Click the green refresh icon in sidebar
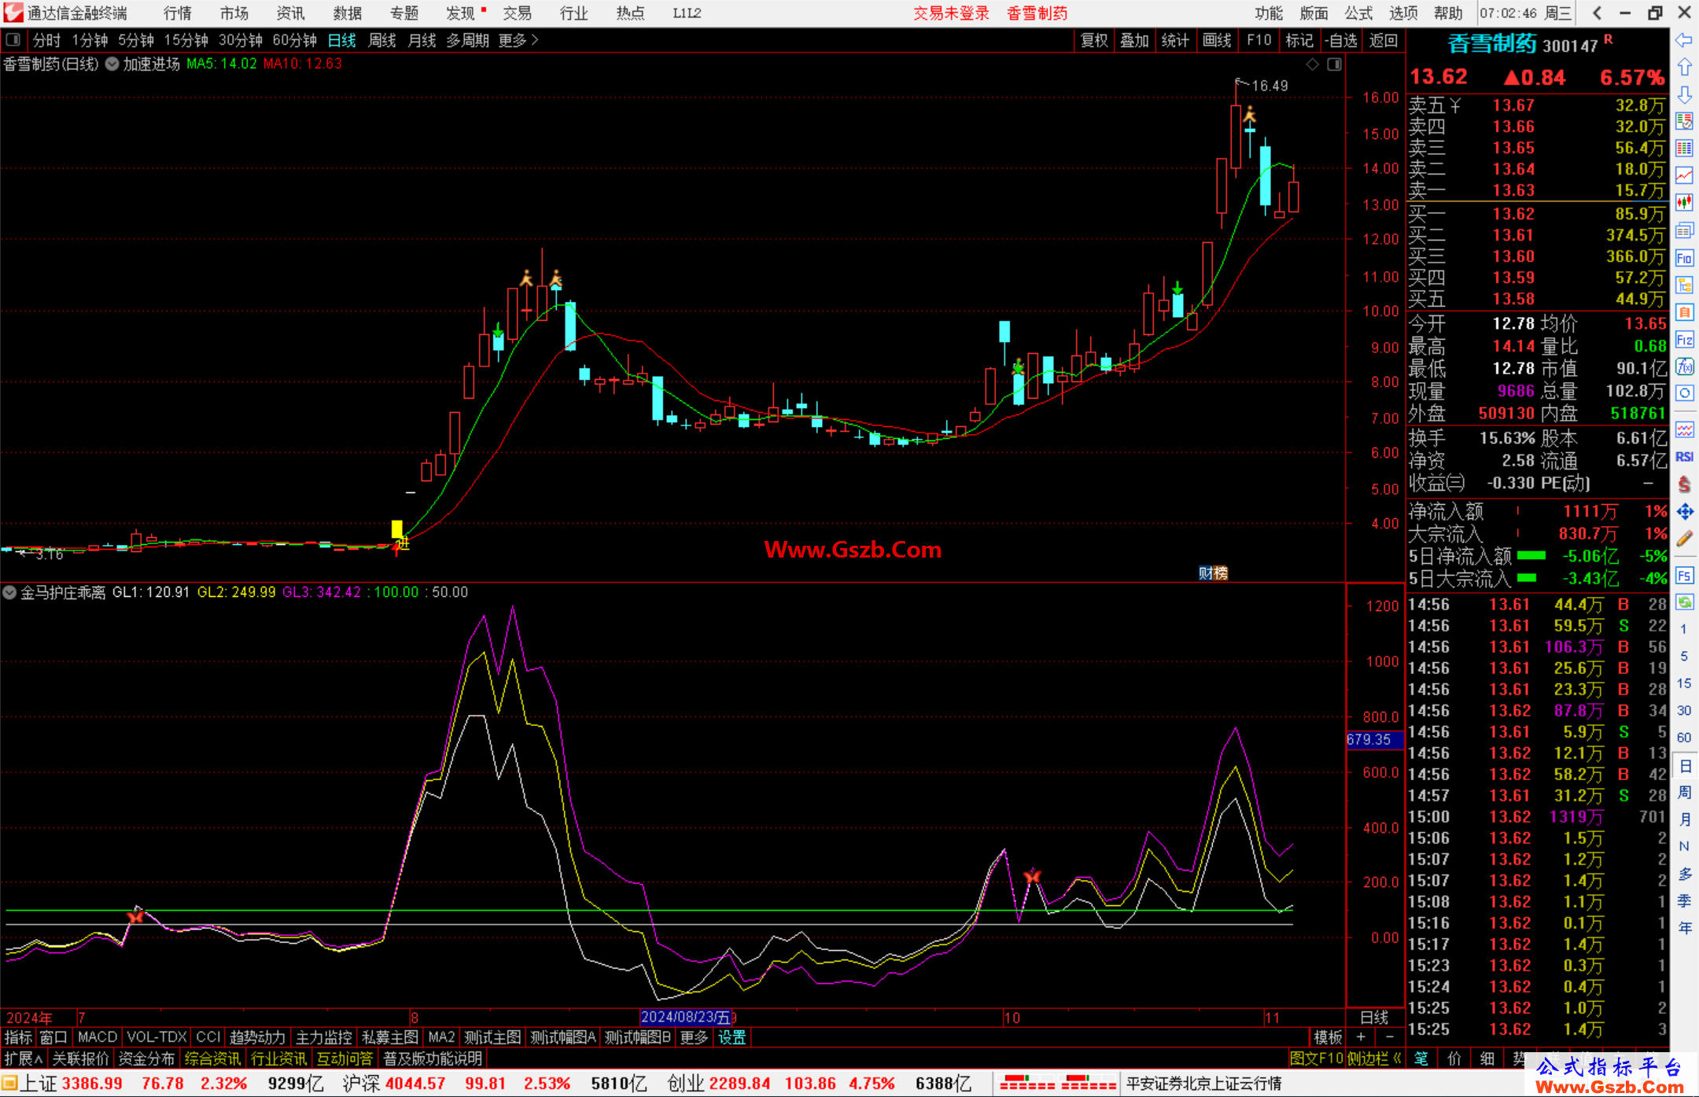 point(1684,602)
